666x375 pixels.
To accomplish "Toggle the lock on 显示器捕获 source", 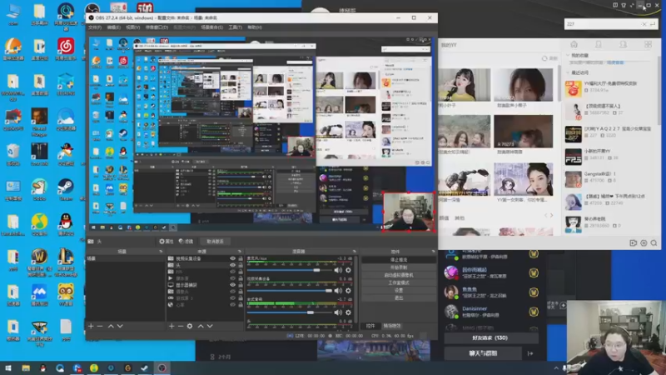I will (x=241, y=285).
